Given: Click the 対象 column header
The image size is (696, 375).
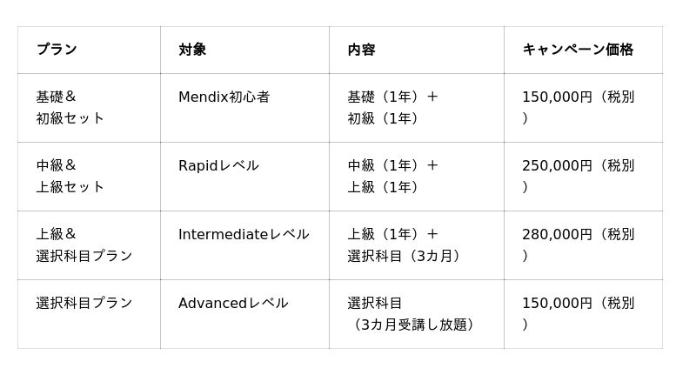Looking at the screenshot, I should (x=245, y=50).
